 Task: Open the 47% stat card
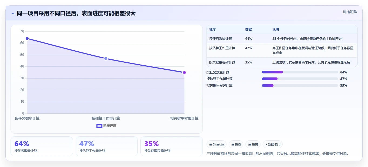pos(107,146)
